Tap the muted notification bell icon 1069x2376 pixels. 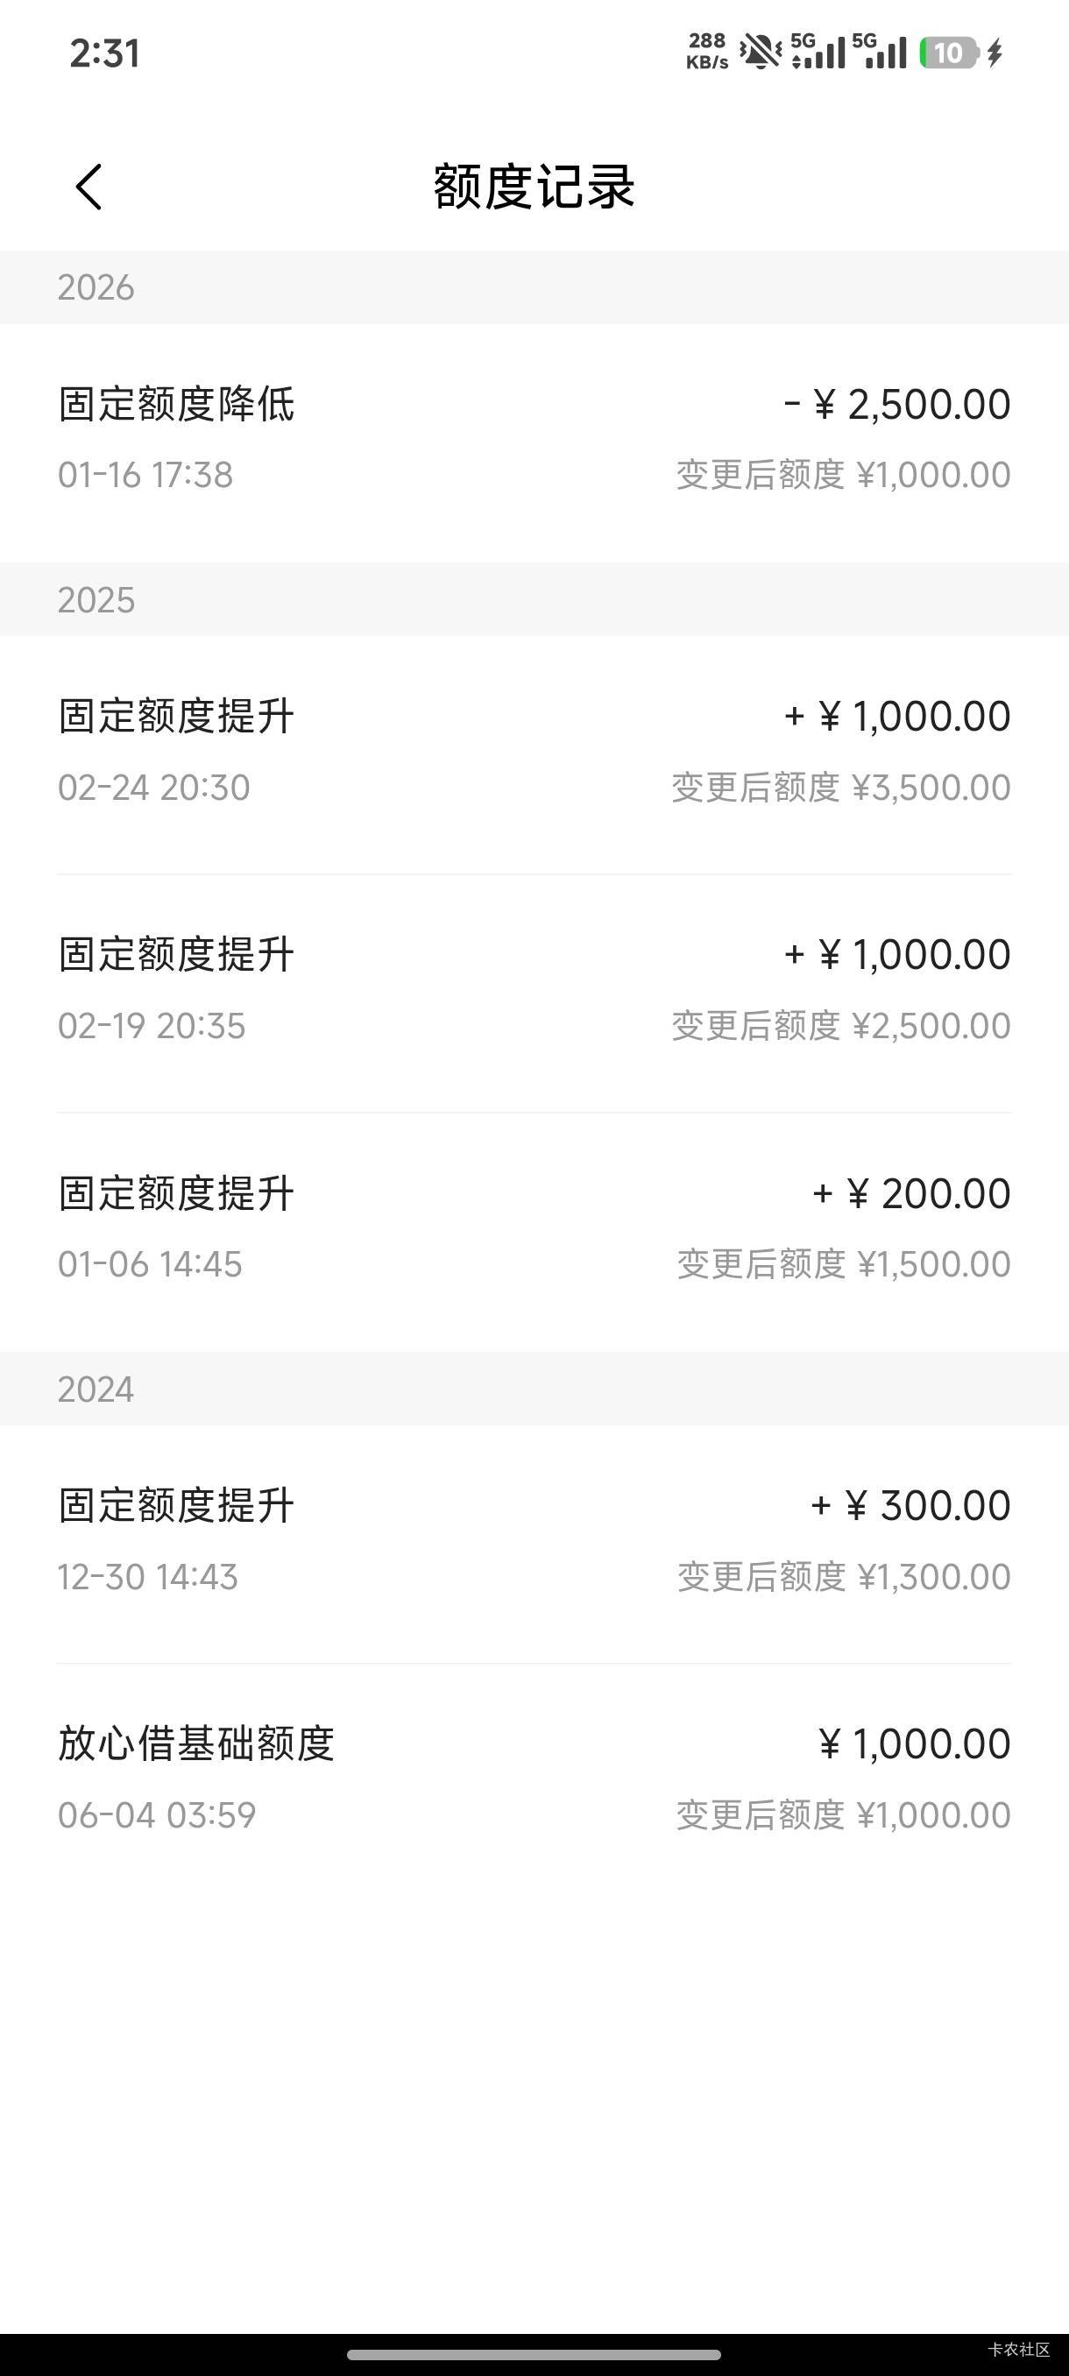tap(760, 52)
